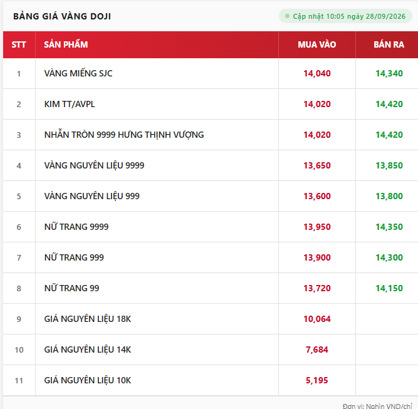Click sell price 14,340 for VÀNG MIẾNG SJC
Image resolution: width=418 pixels, height=409 pixels.
click(389, 73)
